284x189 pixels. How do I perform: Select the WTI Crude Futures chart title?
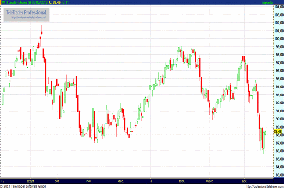(27, 2)
